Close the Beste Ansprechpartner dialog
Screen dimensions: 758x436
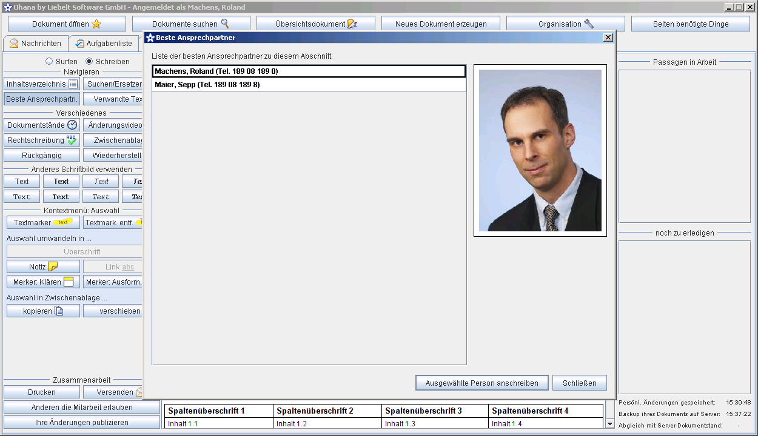pyautogui.click(x=608, y=38)
